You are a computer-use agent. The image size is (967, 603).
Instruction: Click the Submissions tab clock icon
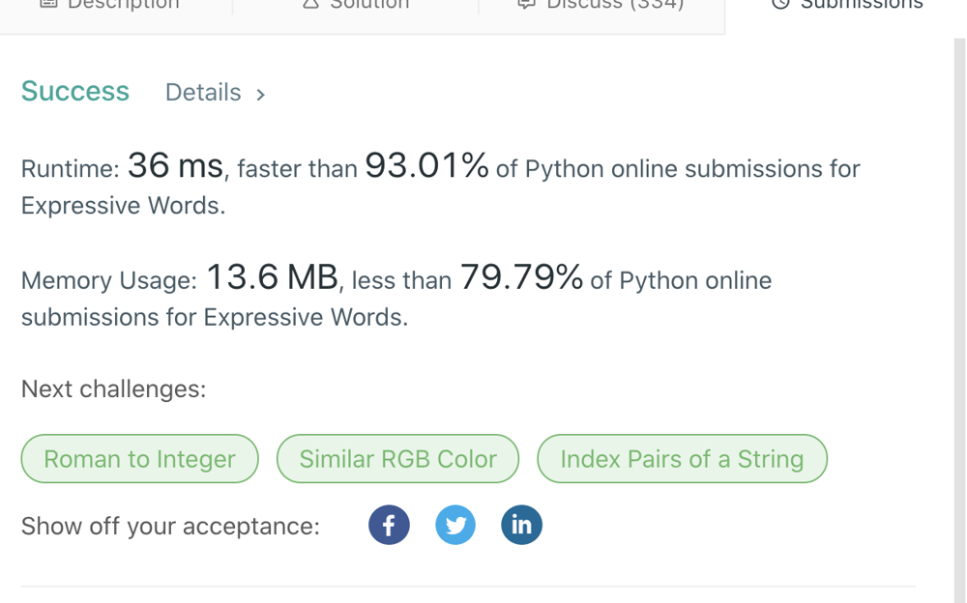click(779, 4)
